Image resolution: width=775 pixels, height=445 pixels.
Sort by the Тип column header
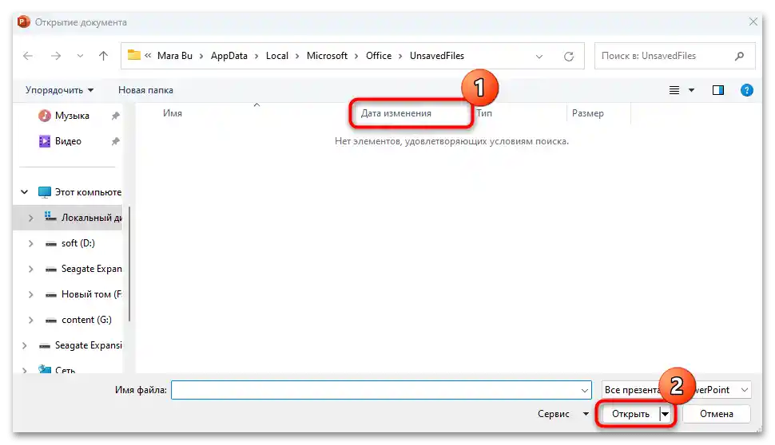484,113
